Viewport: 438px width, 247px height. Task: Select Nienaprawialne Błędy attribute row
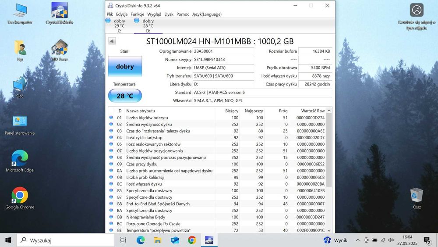tap(217, 217)
